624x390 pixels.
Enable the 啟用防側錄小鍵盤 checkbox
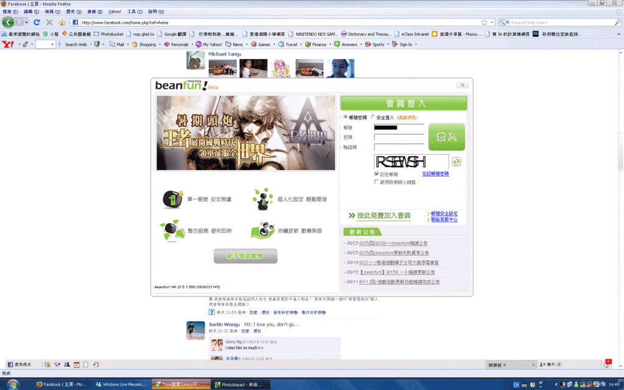pyautogui.click(x=377, y=182)
